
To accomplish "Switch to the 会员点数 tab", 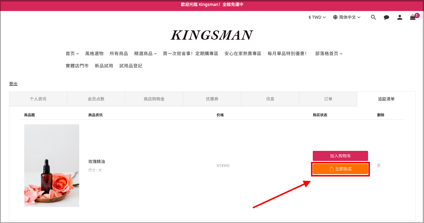I will pyautogui.click(x=96, y=99).
